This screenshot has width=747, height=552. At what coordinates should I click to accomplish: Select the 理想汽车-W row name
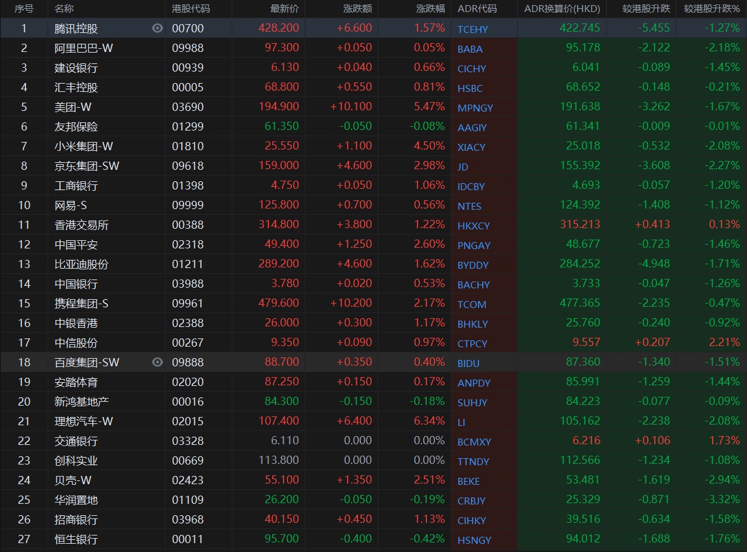point(84,421)
